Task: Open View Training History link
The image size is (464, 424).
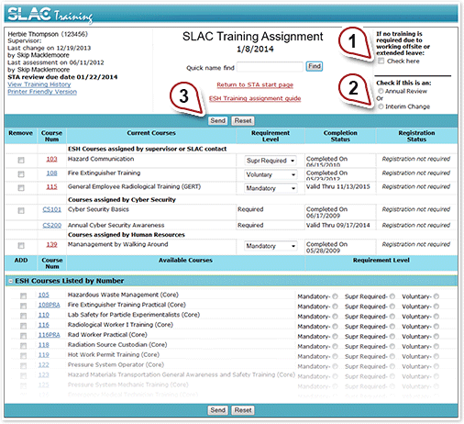Action: pos(39,84)
